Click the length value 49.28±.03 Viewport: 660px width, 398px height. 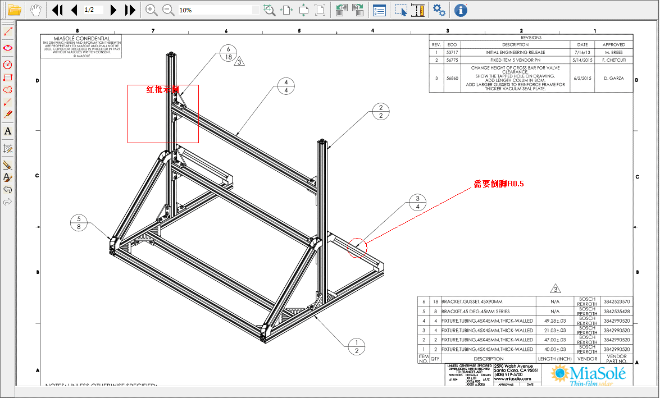555,321
